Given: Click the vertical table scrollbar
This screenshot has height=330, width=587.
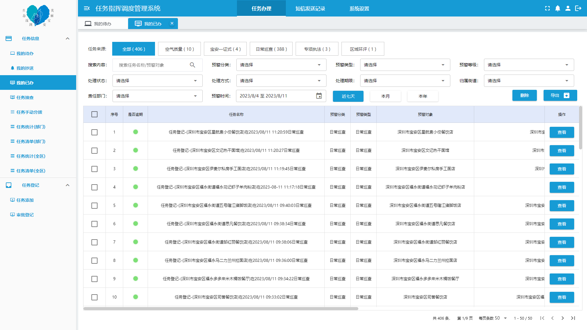Looking at the screenshot, I should tap(581, 128).
